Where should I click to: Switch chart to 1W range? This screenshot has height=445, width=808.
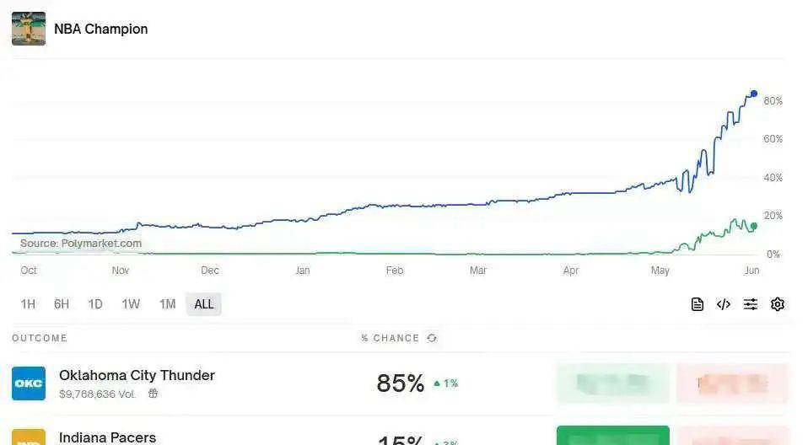pyautogui.click(x=131, y=304)
